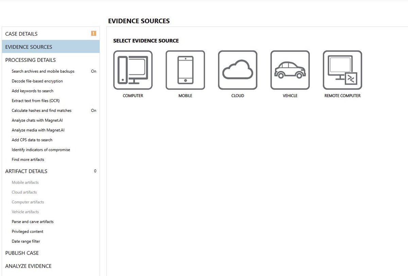Click the greyed Computer artifacts entry

pyautogui.click(x=28, y=202)
